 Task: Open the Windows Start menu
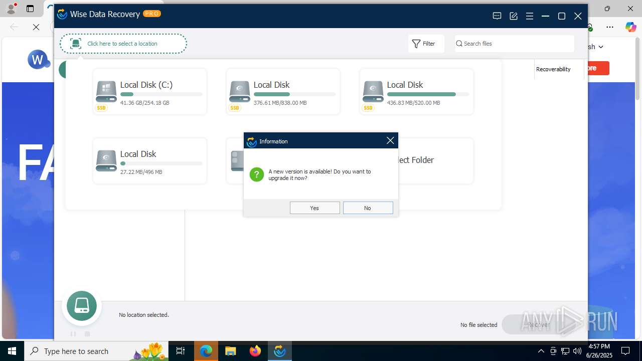tap(12, 351)
